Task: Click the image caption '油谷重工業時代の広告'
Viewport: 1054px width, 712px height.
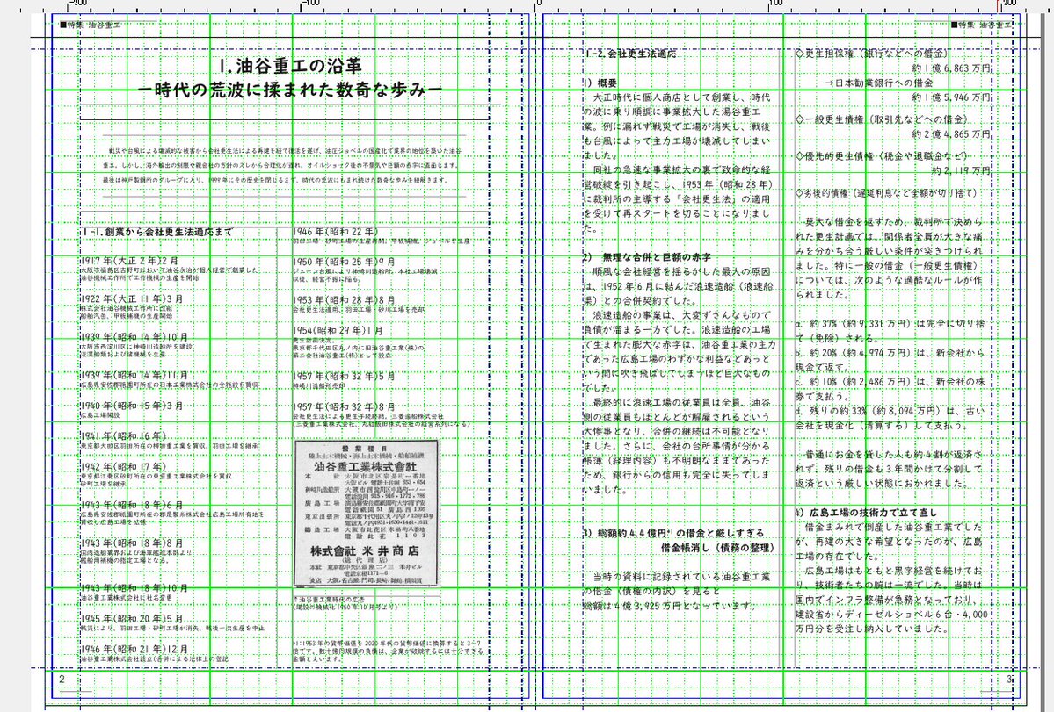Action: 330,600
